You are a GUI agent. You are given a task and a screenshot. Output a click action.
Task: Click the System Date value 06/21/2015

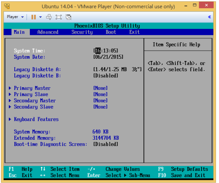(x=108, y=57)
